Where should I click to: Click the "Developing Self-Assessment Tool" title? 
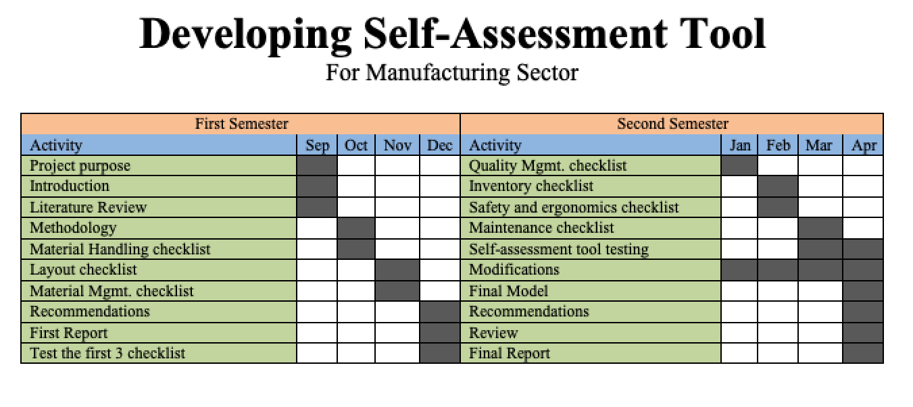coord(452,34)
